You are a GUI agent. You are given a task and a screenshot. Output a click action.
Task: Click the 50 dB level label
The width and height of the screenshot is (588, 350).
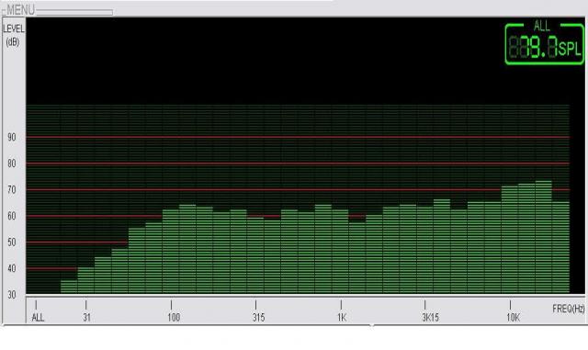click(x=12, y=243)
